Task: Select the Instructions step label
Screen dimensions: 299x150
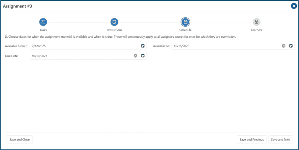Action: coord(114,30)
